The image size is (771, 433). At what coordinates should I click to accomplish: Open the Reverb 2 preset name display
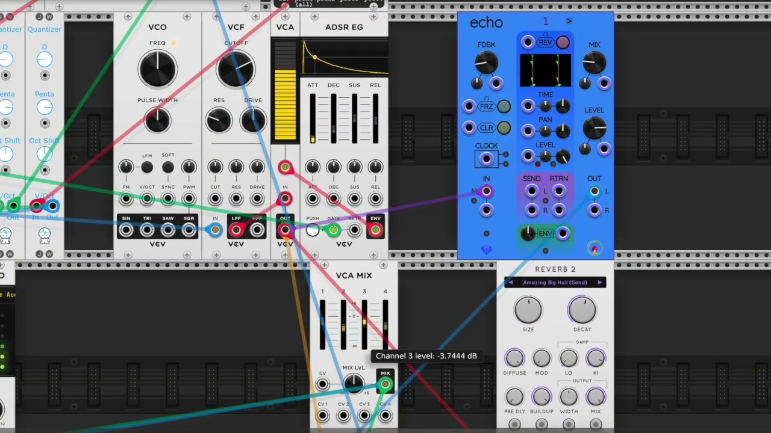coord(555,283)
